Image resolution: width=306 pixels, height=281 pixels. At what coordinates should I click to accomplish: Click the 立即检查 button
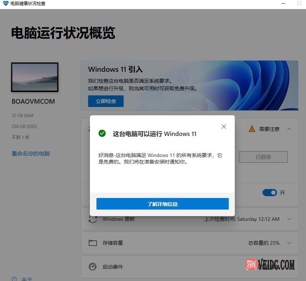tap(106, 102)
